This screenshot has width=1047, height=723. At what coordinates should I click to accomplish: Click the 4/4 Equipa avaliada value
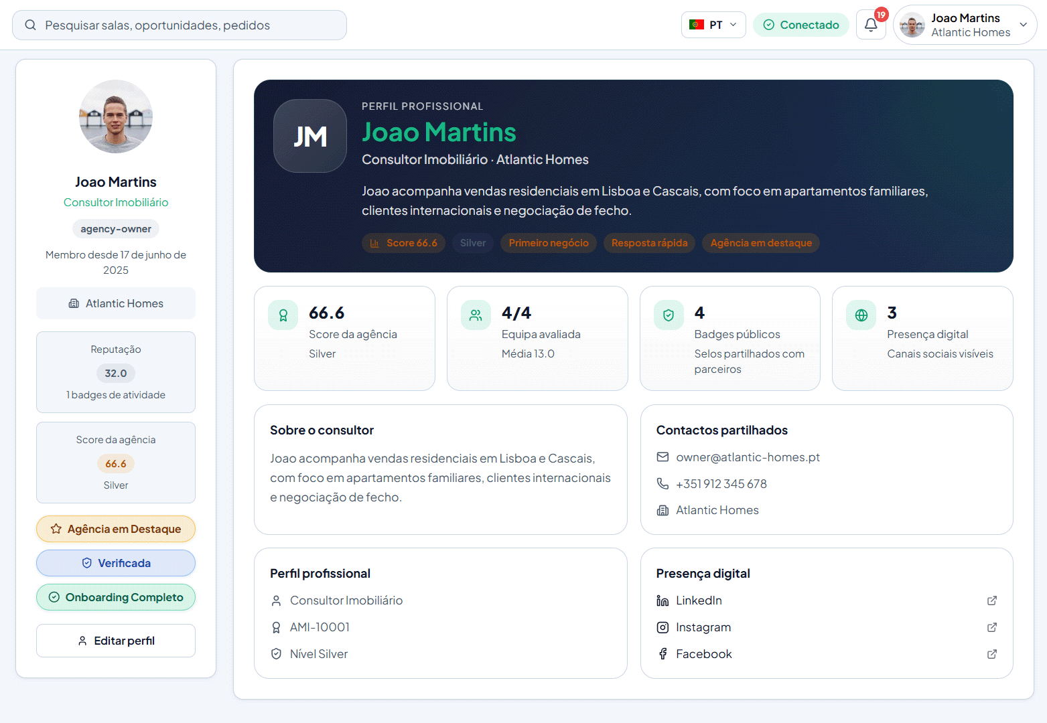pos(516,313)
